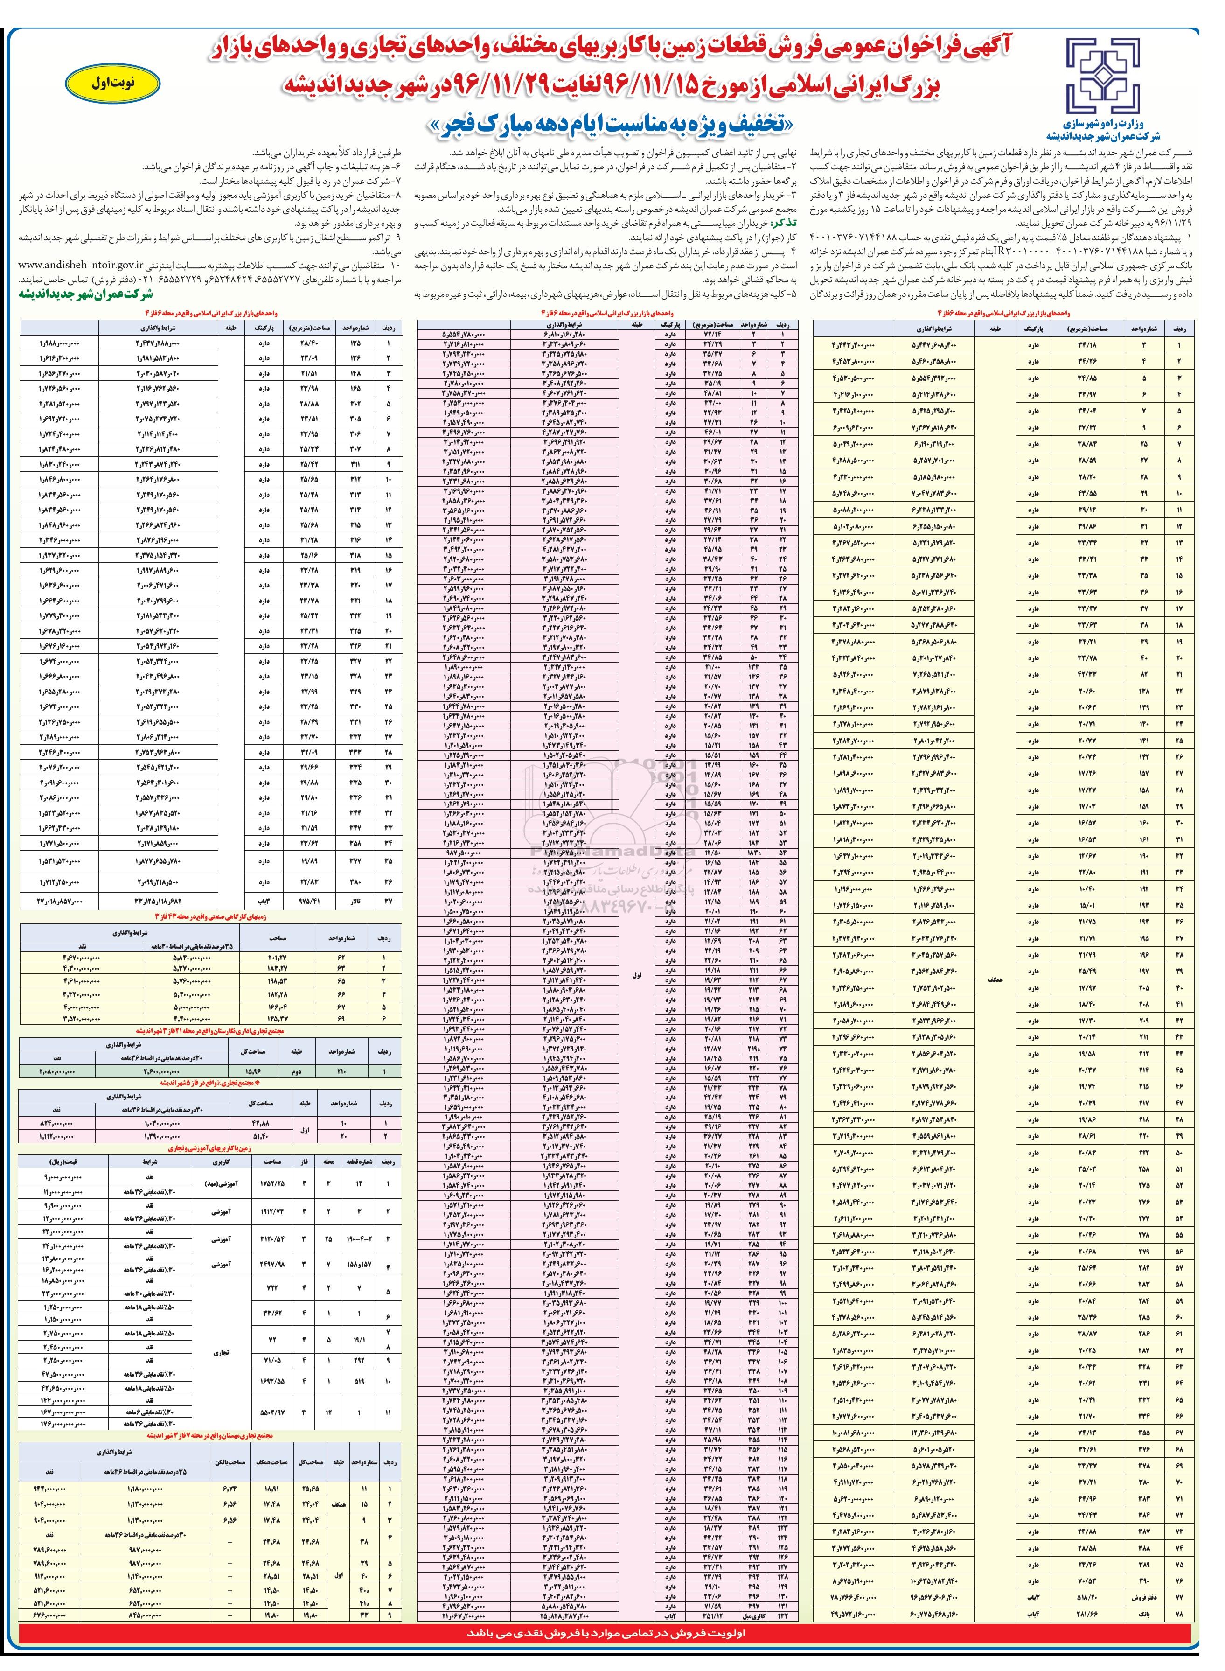
Task: Click plot number "۱۹۰-۴-۲" in the land table
Action: point(360,1238)
